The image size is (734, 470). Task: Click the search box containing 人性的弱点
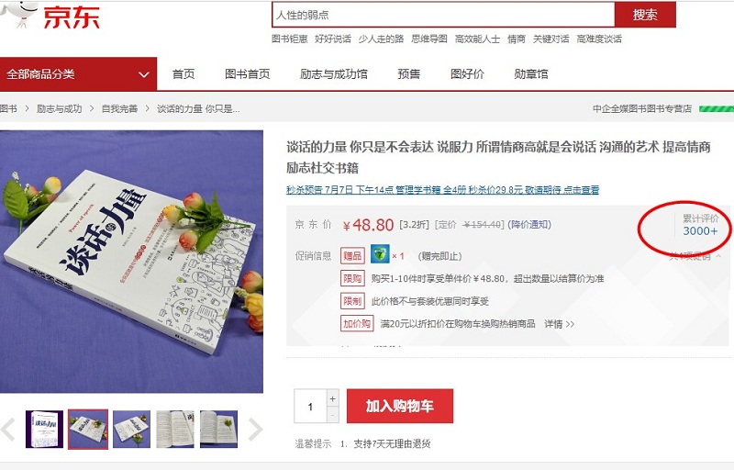click(x=443, y=15)
